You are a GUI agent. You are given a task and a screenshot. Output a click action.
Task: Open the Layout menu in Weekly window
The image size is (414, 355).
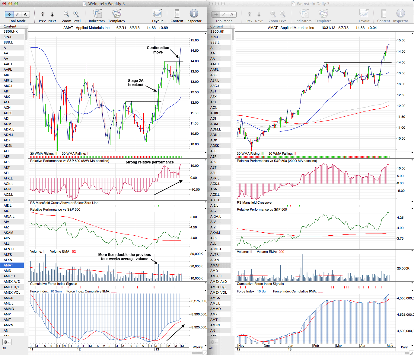pyautogui.click(x=157, y=14)
